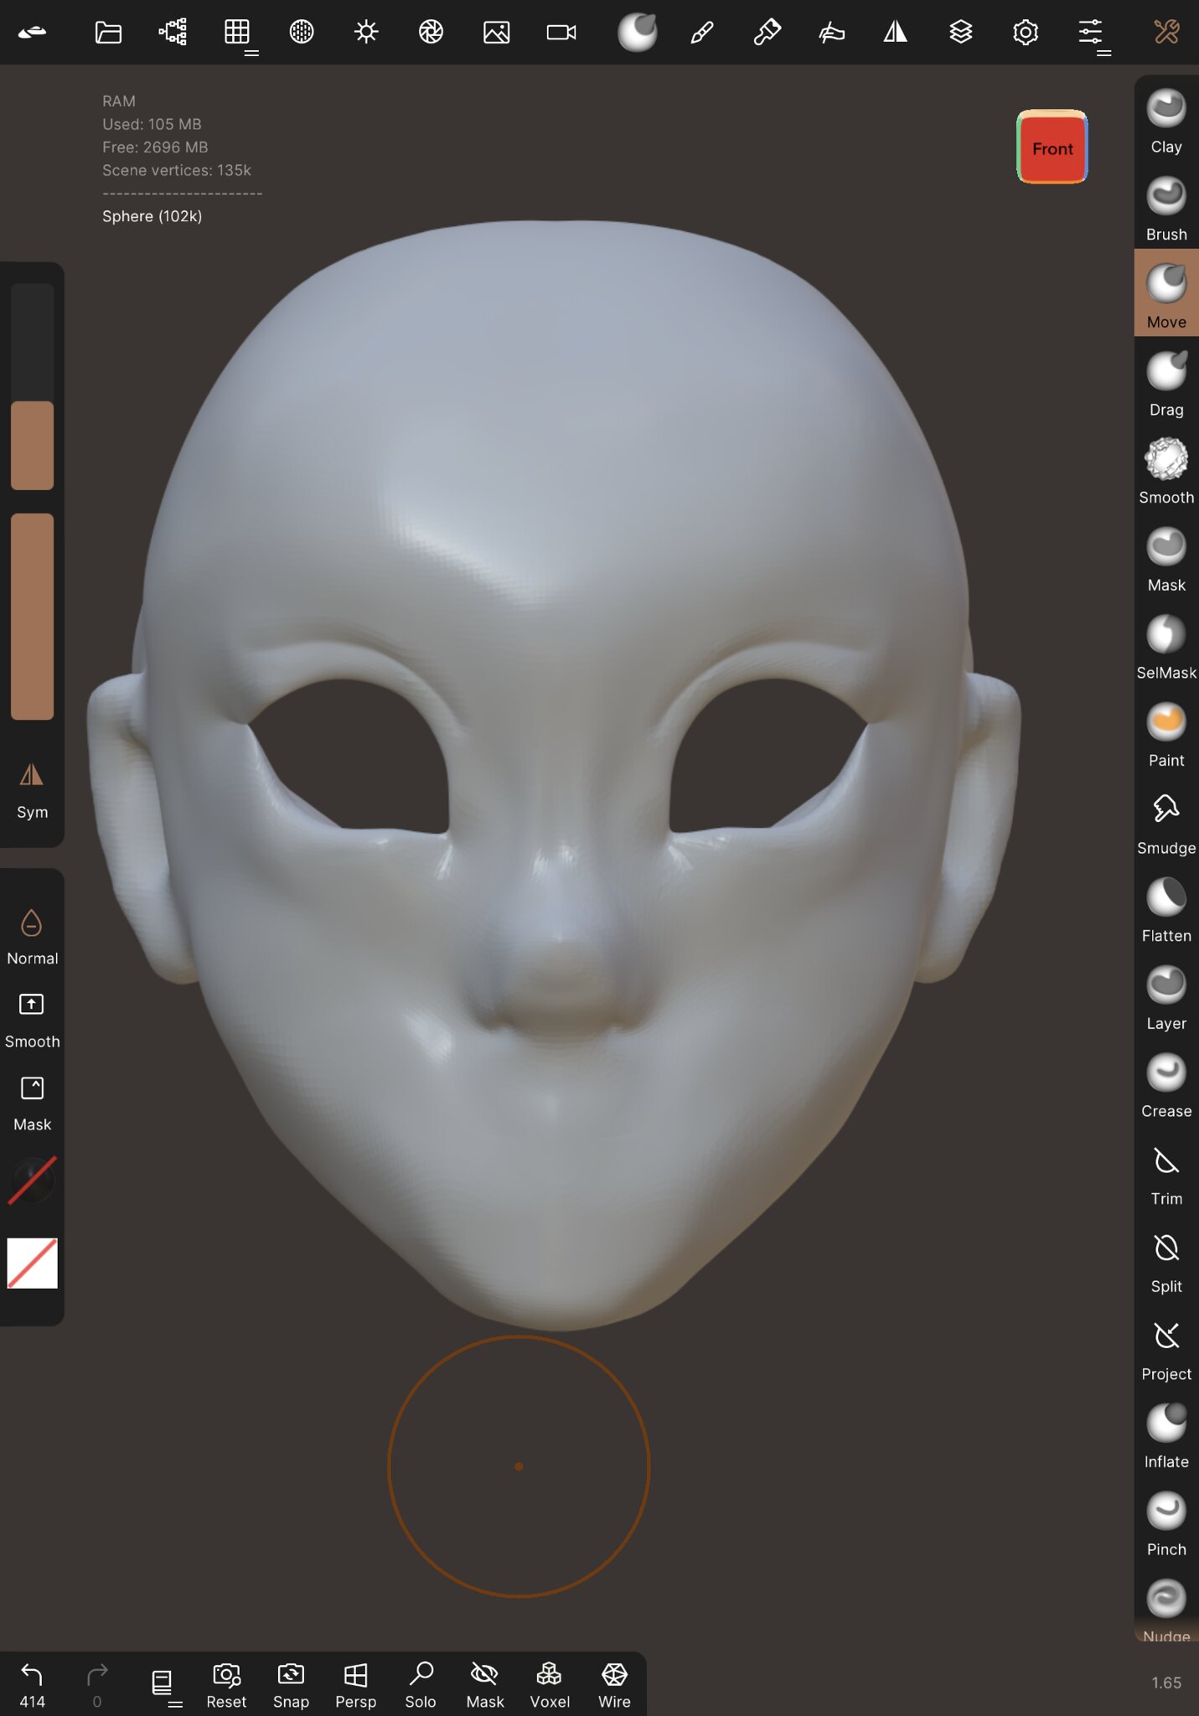Click the Snap camera button
The width and height of the screenshot is (1199, 1716).
(291, 1685)
